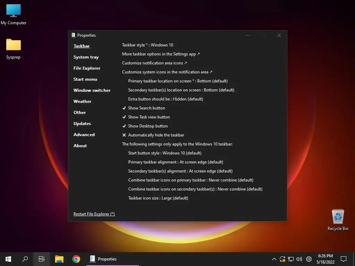This screenshot has width=355, height=266.
Task: Click the Properties window title icon
Action: point(73,35)
